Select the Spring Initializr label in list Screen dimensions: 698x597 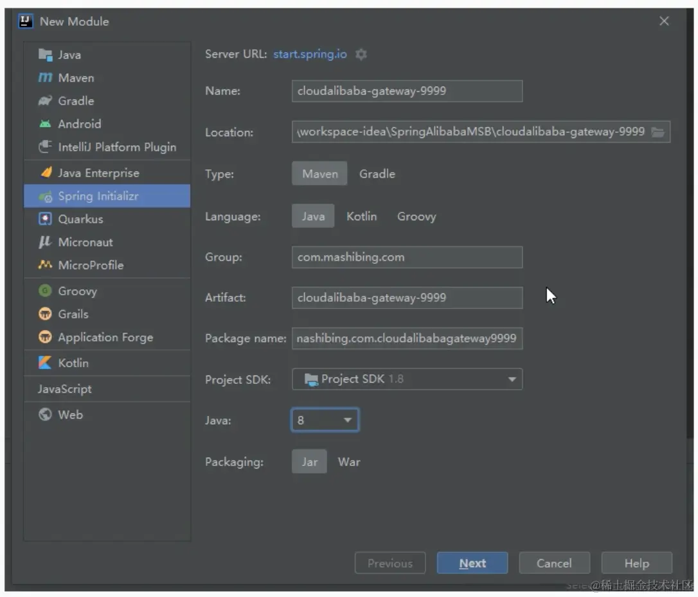point(98,196)
